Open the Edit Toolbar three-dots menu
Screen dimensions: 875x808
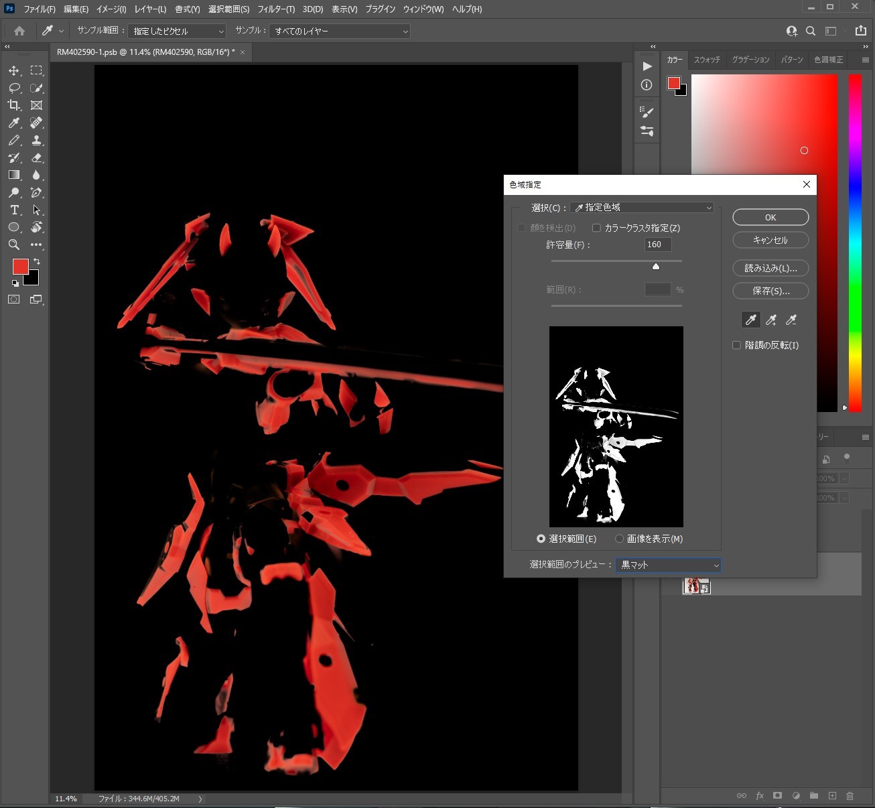pos(36,245)
